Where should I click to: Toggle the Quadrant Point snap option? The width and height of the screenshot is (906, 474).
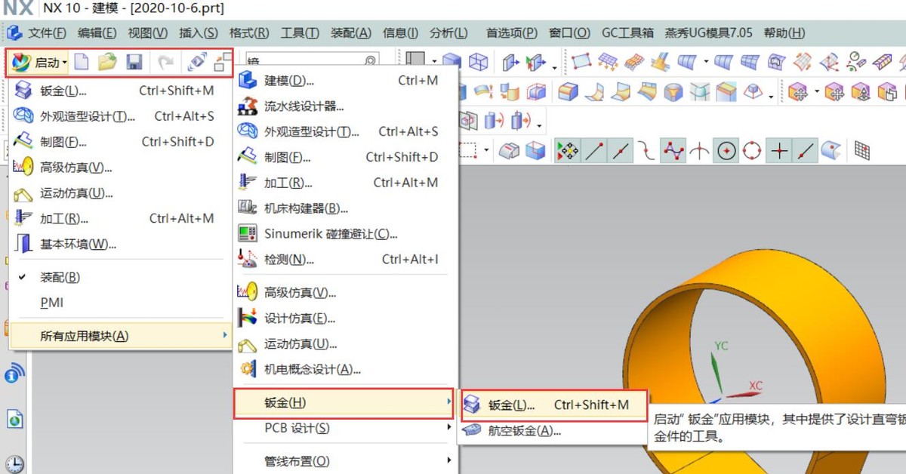[x=752, y=151]
